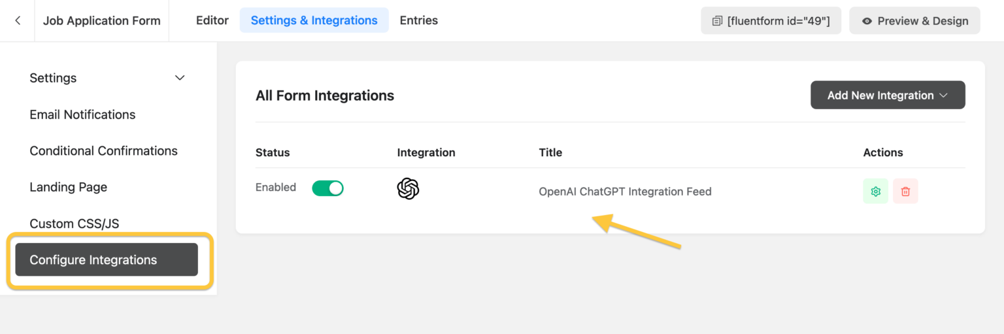Switch to the Entries tab
The height and width of the screenshot is (334, 1004).
(x=418, y=20)
